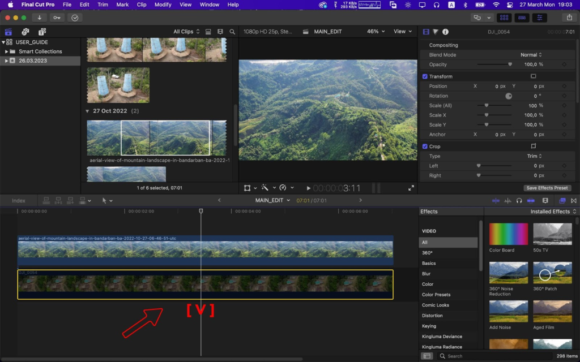Click timeline history back arrow

click(219, 200)
